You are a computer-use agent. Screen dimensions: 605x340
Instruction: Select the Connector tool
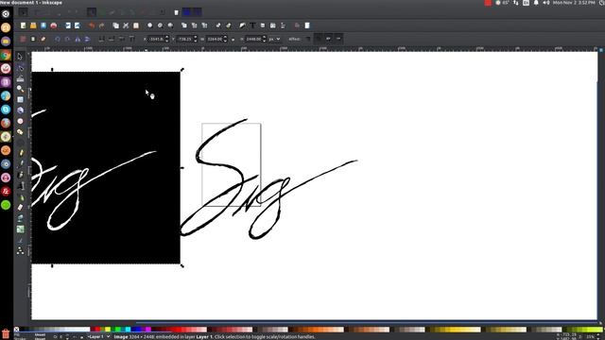(20, 250)
